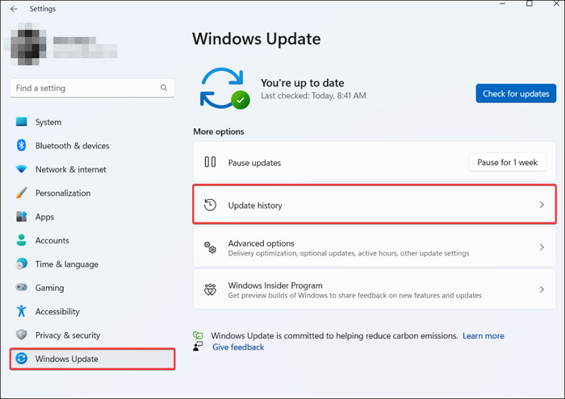This screenshot has height=399, width=565.
Task: Click the Bluetooth & devices icon
Action: [21, 146]
